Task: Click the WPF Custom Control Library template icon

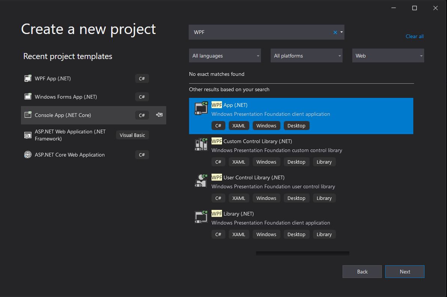Action: [201, 145]
